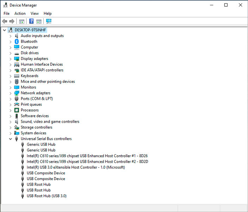
Task: Expand the Computer node chevron
Action: click(11, 48)
